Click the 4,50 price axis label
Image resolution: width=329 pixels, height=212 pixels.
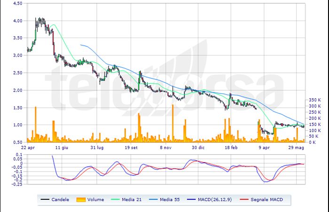(x=17, y=3)
